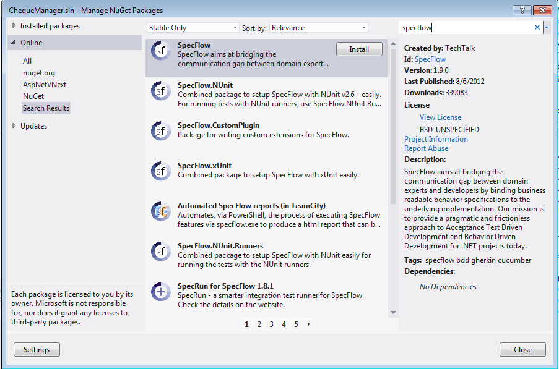The height and width of the screenshot is (369, 559).
Task: Focus the specflow search input field
Action: [467, 28]
